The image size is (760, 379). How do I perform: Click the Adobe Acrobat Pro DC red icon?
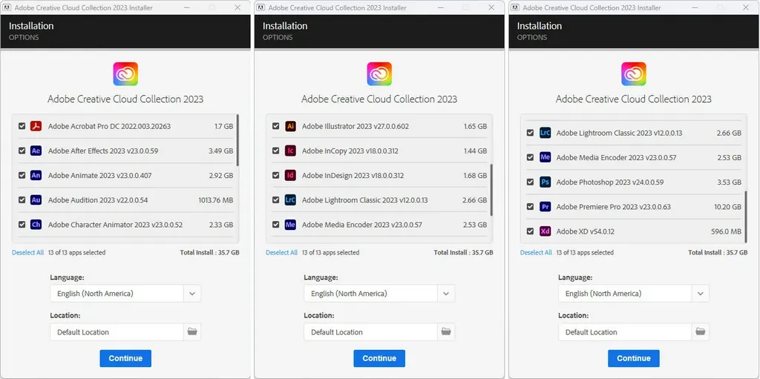tap(36, 126)
